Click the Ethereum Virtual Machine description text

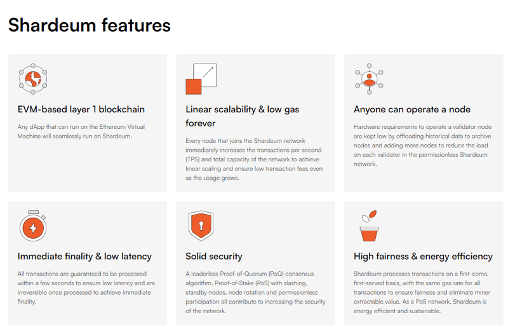pyautogui.click(x=76, y=131)
